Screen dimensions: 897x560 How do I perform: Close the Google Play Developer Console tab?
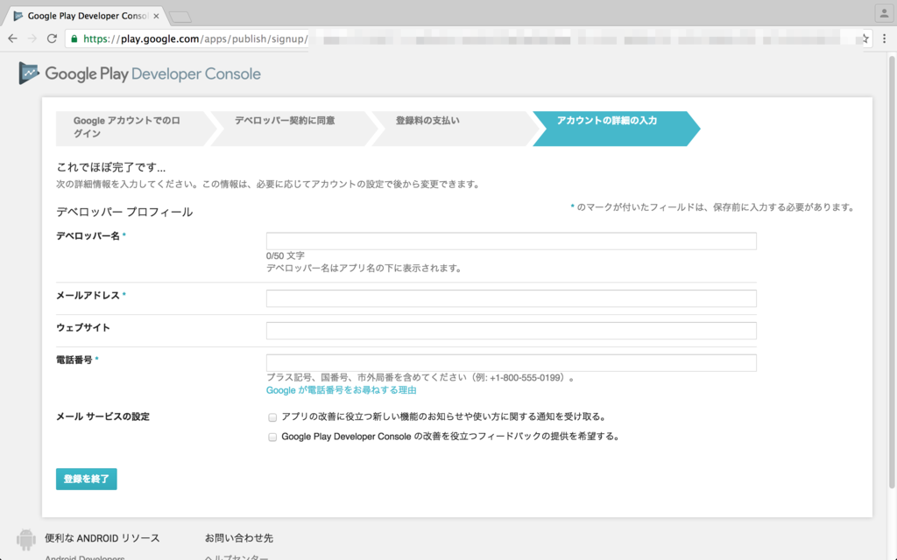(x=155, y=16)
